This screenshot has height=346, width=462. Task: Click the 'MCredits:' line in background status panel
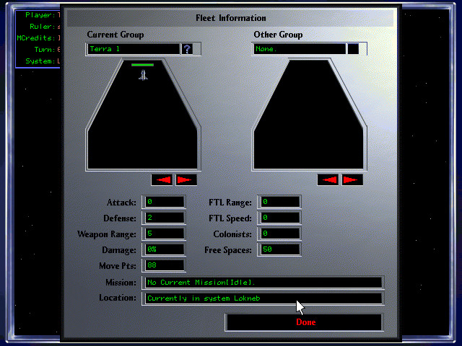[38, 38]
